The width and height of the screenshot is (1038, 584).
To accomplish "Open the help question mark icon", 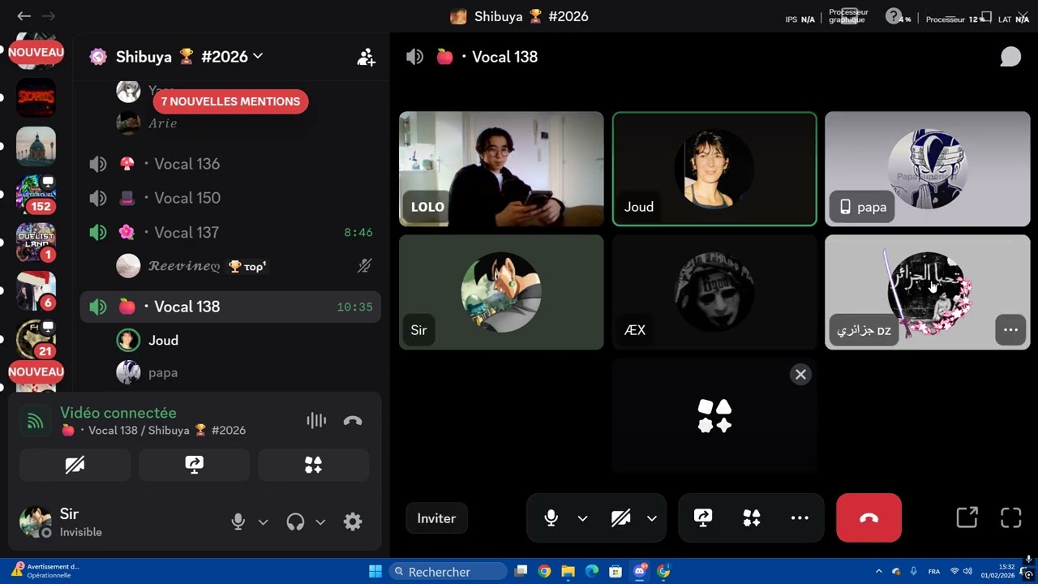I will pyautogui.click(x=893, y=15).
